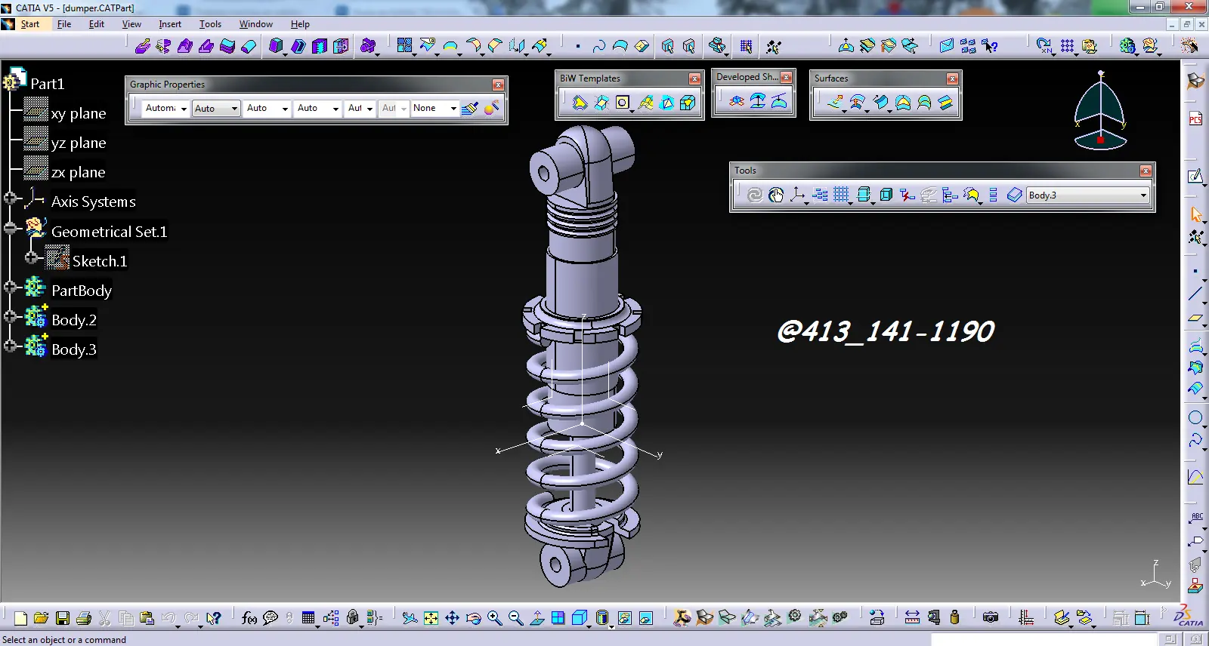This screenshot has height=646, width=1209.
Task: Select the yz plane in tree
Action: point(79,143)
